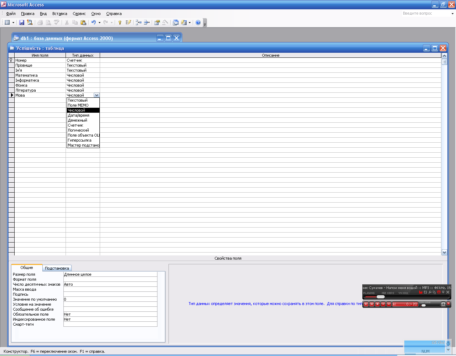Click the Print Preview toolbar icon
The height and width of the screenshot is (356, 456).
click(48, 22)
